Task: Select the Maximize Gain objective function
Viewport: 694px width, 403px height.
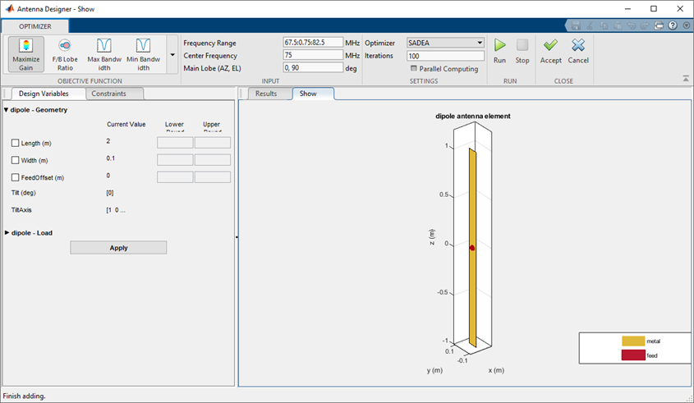Action: (x=26, y=54)
